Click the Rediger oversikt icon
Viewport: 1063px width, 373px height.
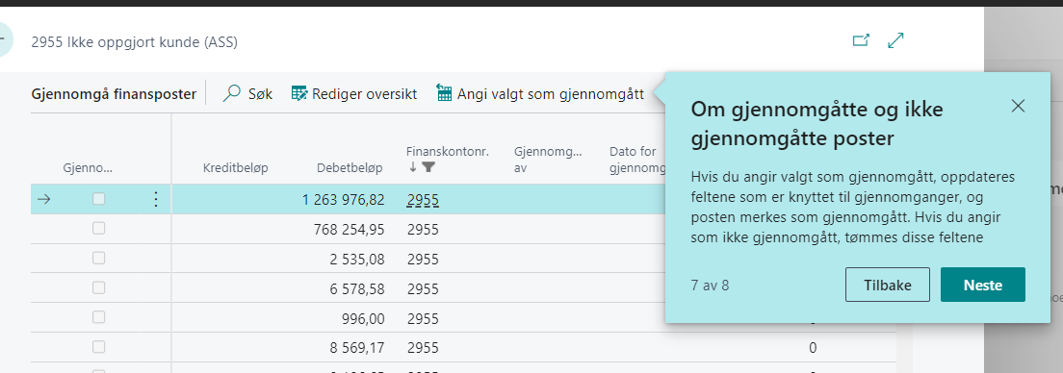click(x=298, y=93)
